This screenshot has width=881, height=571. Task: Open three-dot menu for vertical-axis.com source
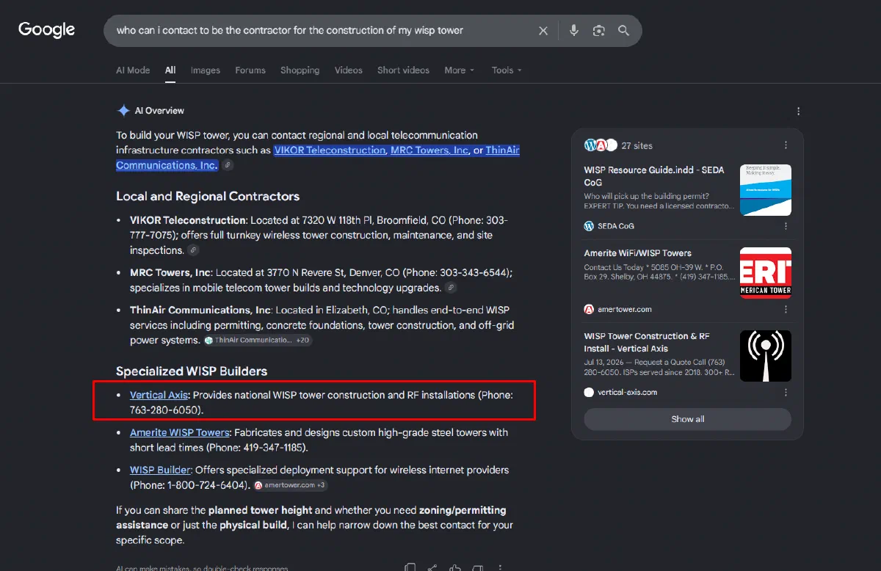(786, 392)
